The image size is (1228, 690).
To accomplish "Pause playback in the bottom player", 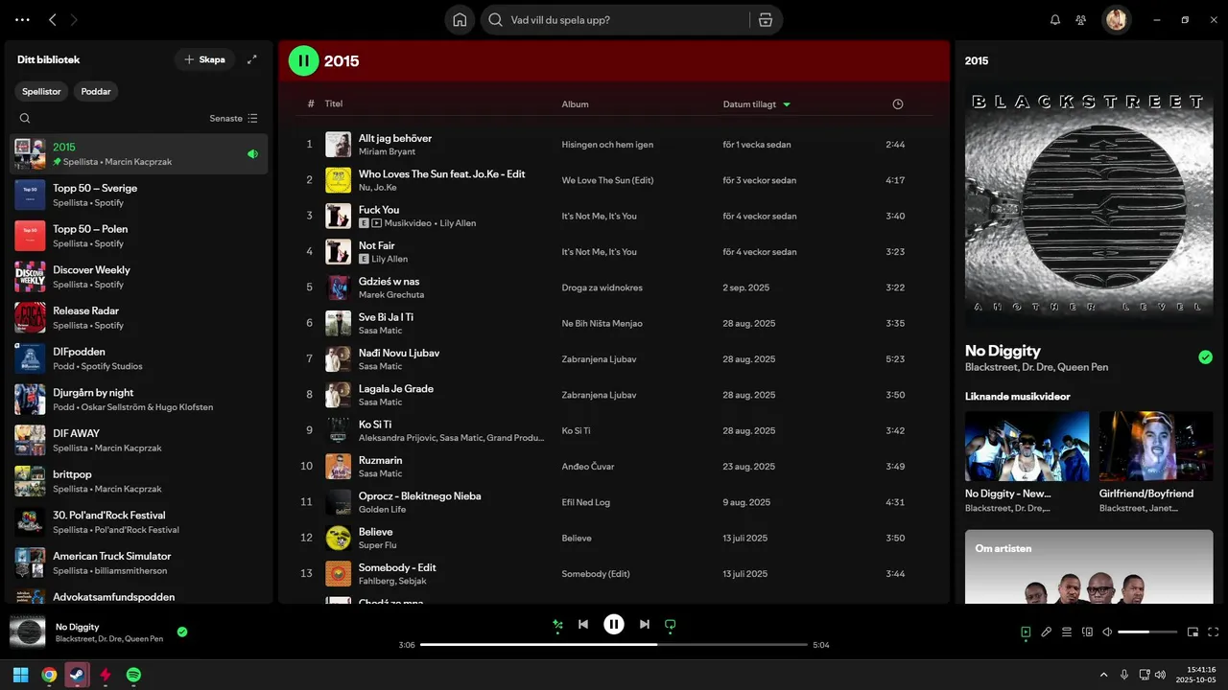I will click(x=614, y=625).
